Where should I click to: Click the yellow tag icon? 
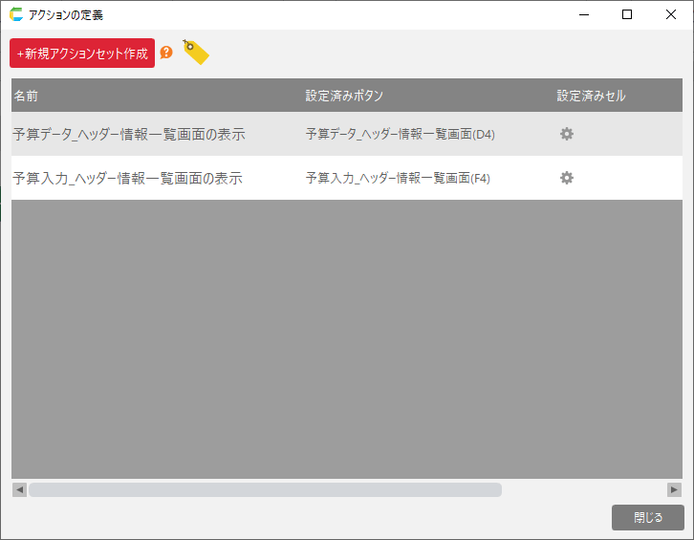[x=196, y=53]
